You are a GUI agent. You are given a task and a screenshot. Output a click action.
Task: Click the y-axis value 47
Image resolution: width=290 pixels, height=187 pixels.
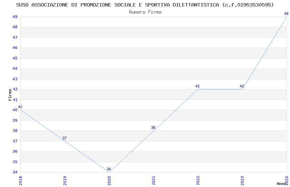[15, 37]
